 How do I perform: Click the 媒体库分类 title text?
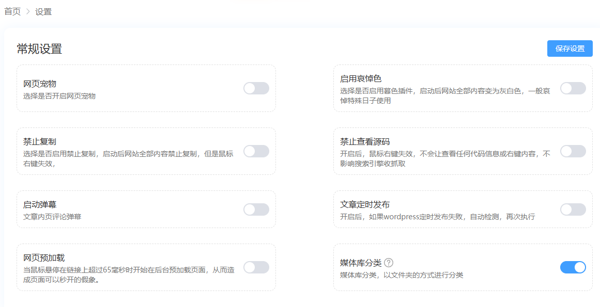coord(361,263)
